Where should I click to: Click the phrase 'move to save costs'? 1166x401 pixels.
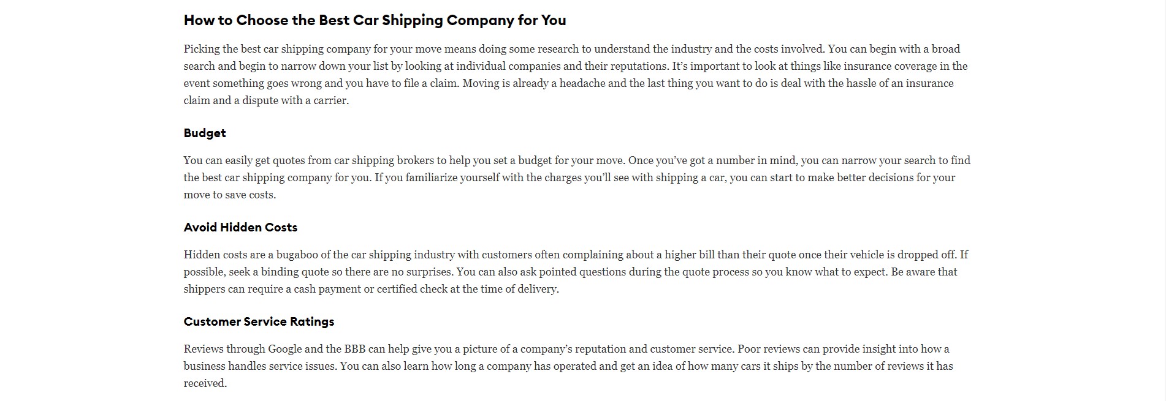click(230, 195)
